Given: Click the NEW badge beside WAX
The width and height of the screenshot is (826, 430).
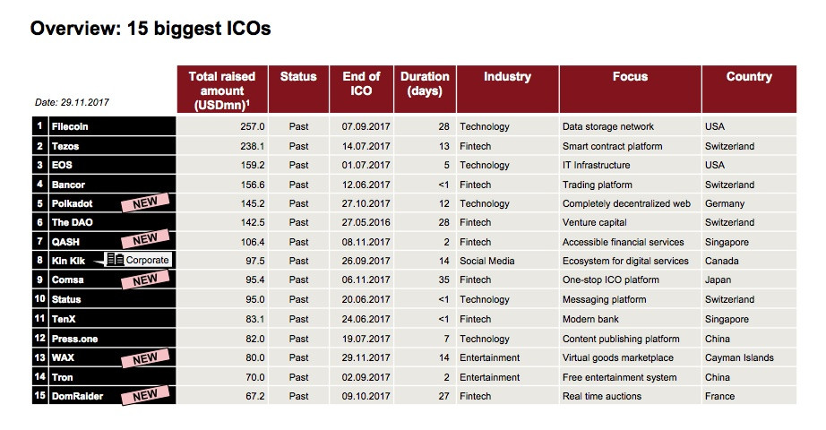Looking at the screenshot, I should pos(145,358).
